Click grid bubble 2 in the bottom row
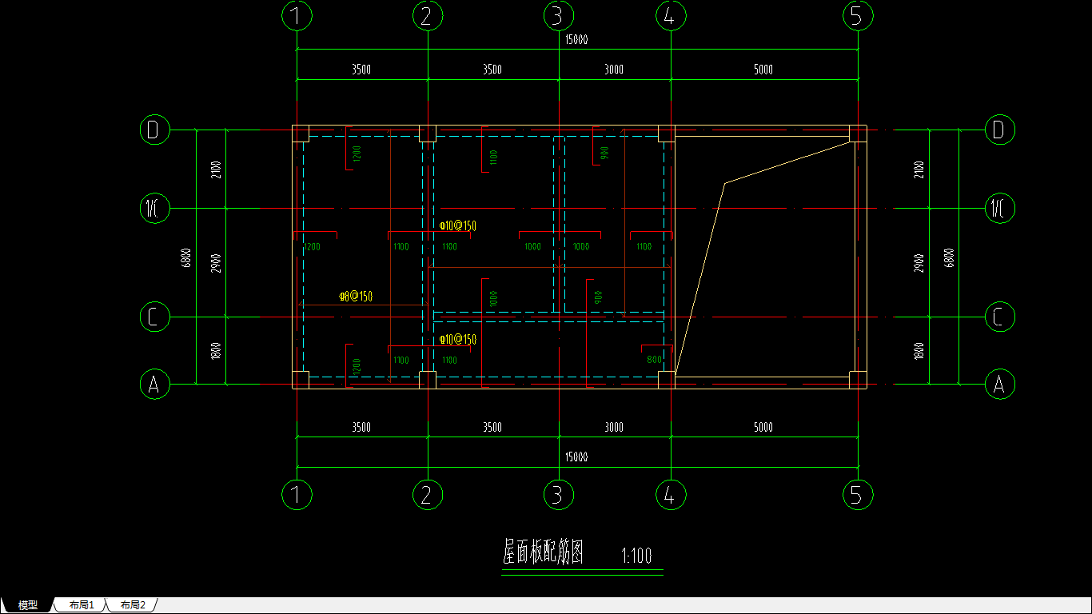 tap(428, 496)
